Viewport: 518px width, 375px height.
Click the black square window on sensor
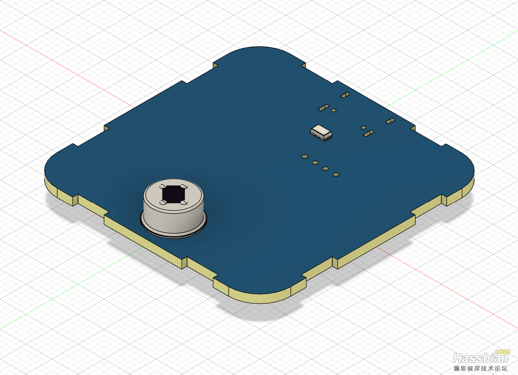(x=173, y=194)
